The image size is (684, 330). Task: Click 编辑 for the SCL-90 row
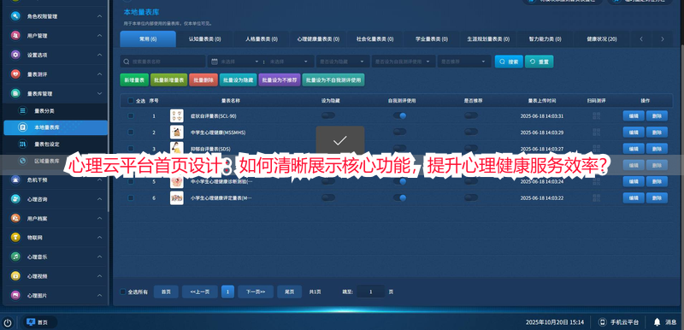pos(634,116)
